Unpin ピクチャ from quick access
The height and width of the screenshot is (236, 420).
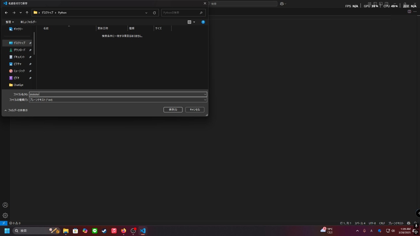click(x=30, y=64)
